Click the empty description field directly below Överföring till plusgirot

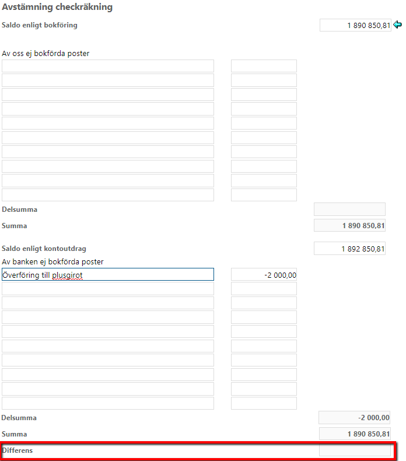coord(107,289)
